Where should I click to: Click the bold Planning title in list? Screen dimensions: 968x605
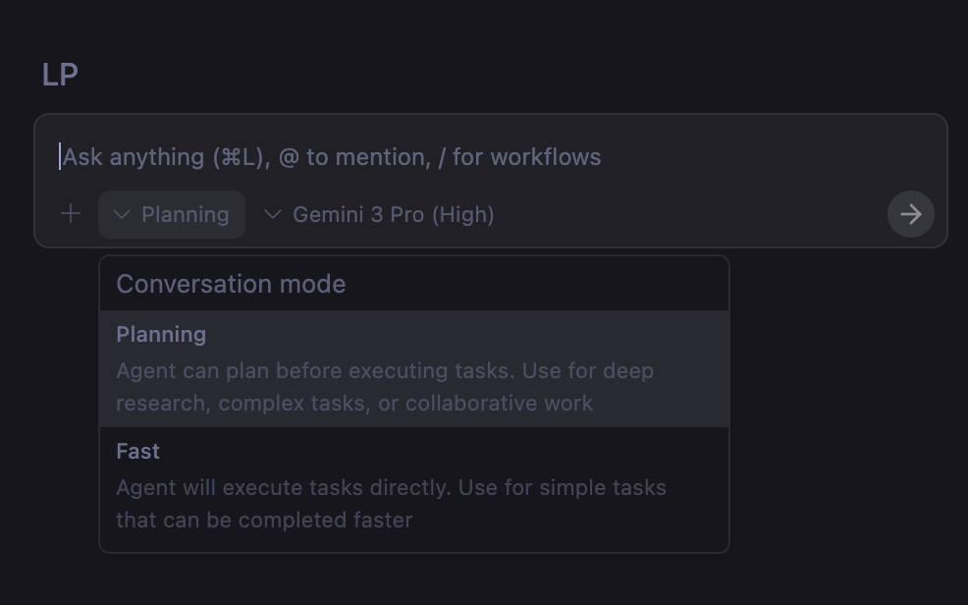pos(161,335)
